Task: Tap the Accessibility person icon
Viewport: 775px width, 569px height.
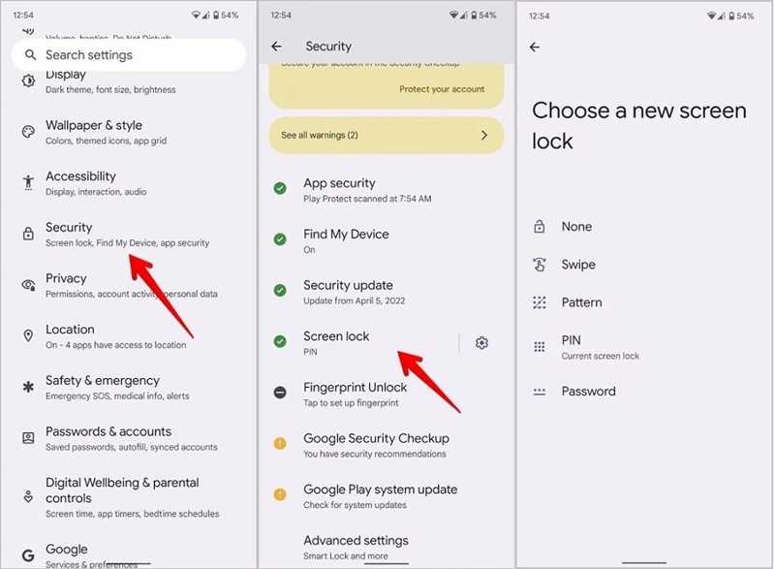Action: 29,182
